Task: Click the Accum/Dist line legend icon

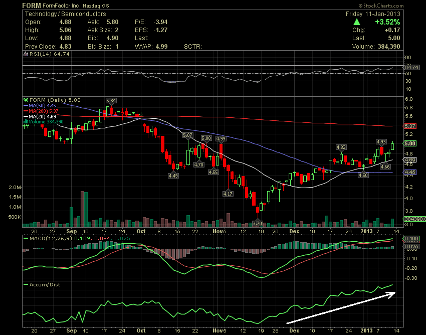Action: click(x=26, y=285)
